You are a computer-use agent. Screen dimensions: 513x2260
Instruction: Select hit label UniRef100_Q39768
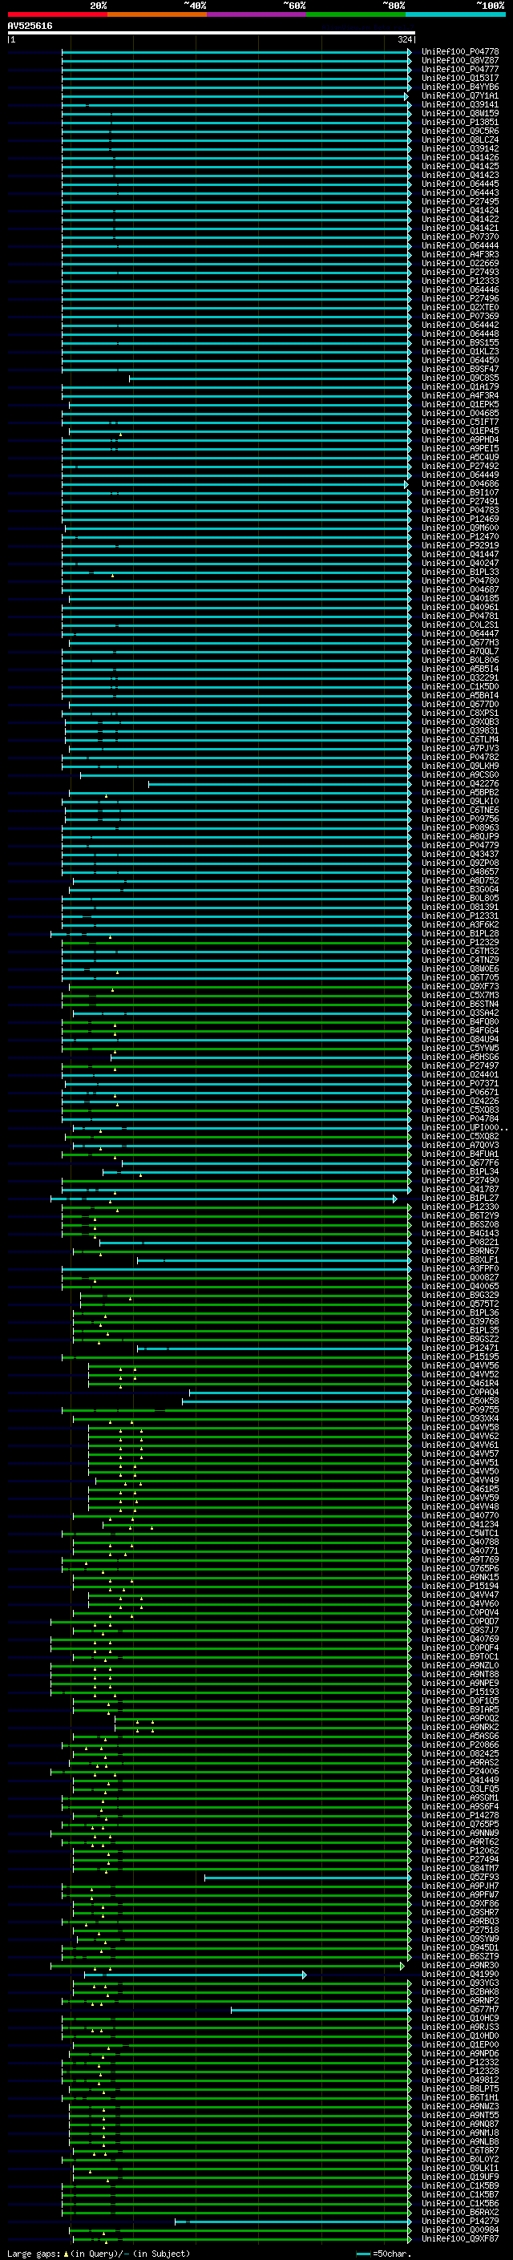460,1321
